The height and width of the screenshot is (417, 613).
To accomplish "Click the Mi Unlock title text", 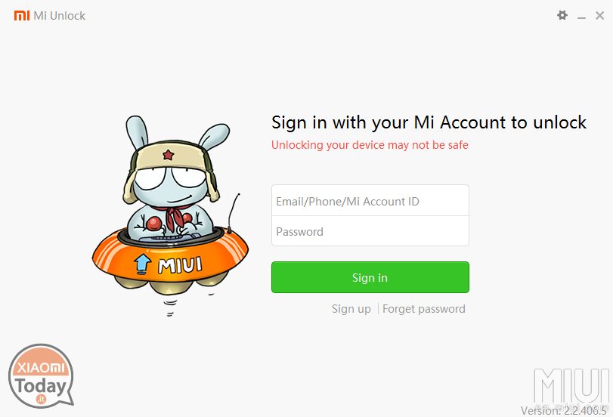I will coord(60,16).
